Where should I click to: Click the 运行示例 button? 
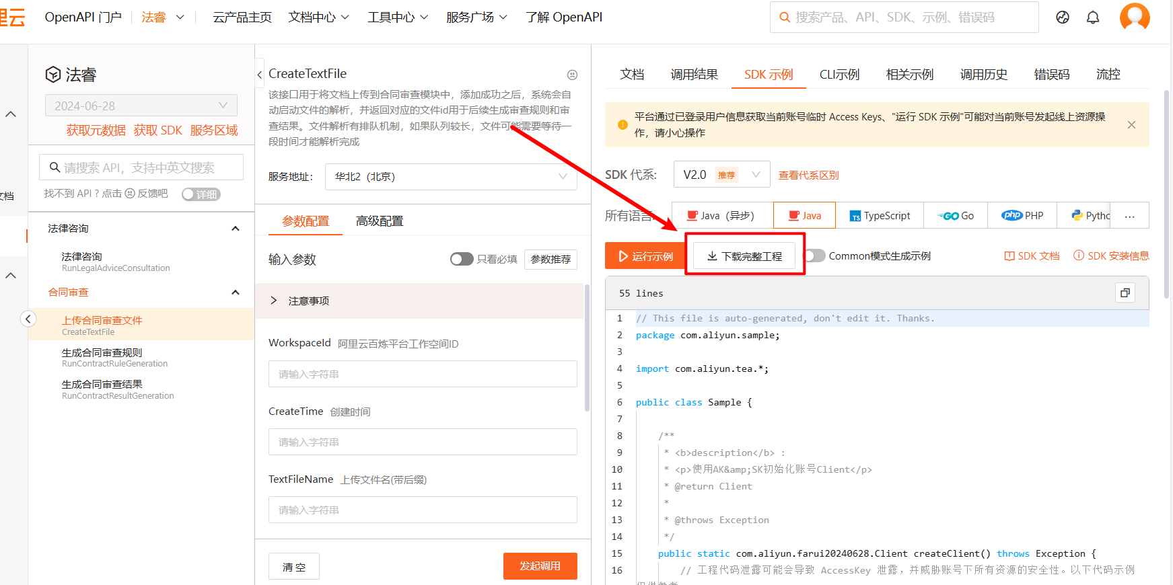click(645, 256)
